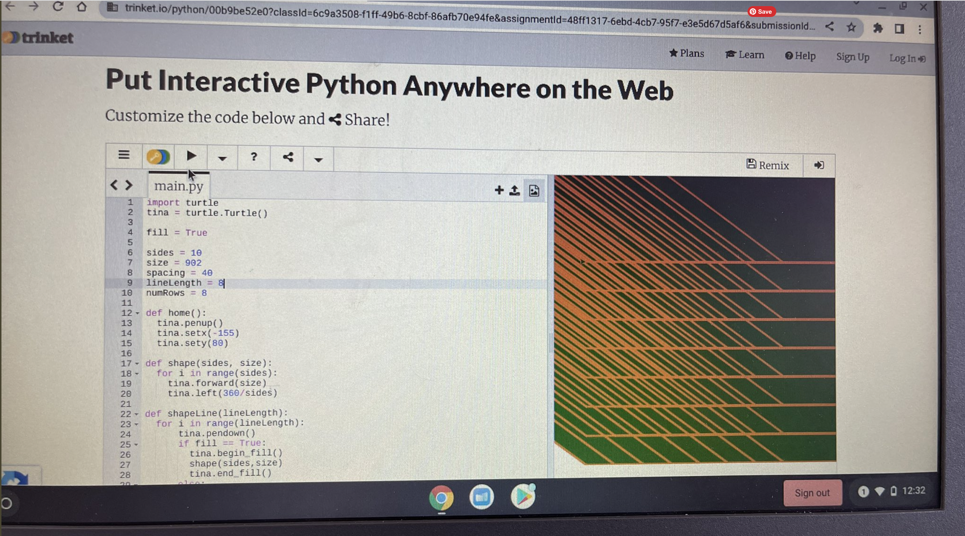The image size is (965, 536).
Task: Click the Log In link
Action: (x=907, y=58)
